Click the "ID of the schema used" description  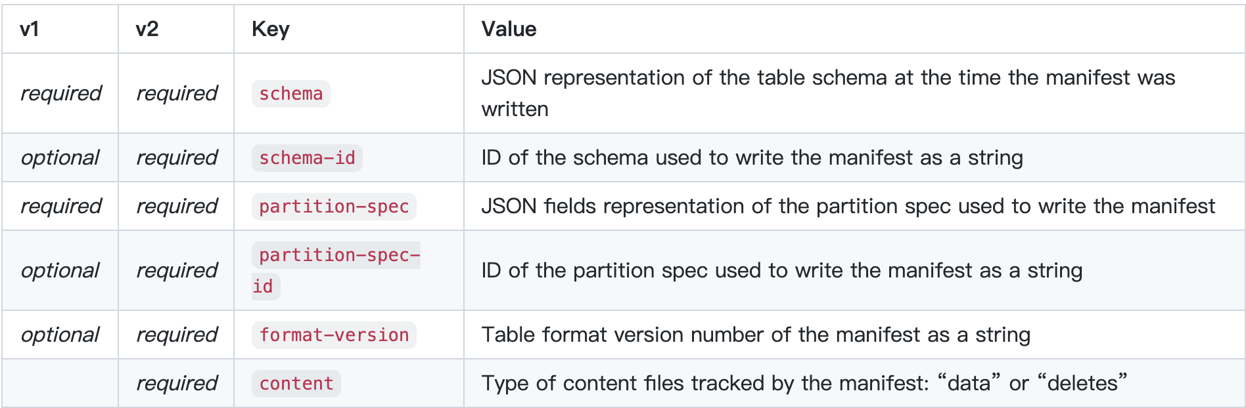[x=752, y=158]
